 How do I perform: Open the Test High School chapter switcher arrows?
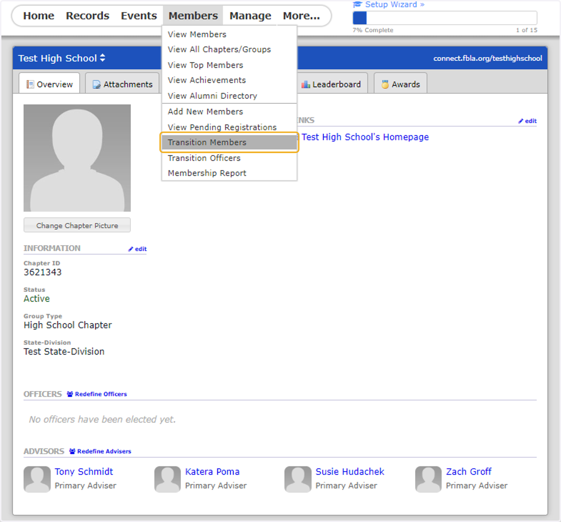pyautogui.click(x=102, y=58)
